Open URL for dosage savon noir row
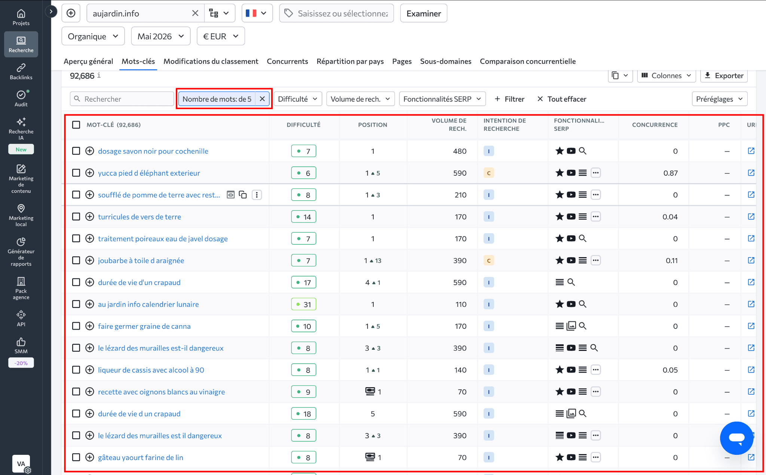 [x=751, y=151]
